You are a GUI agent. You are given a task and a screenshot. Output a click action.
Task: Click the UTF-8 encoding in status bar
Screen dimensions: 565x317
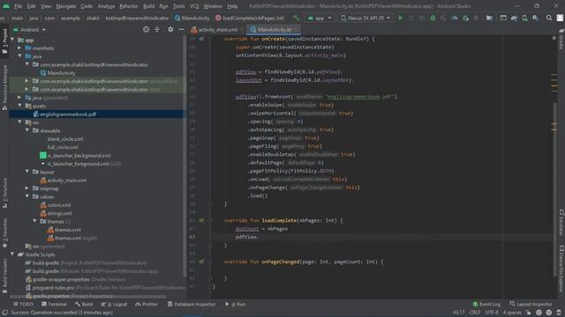(492, 313)
